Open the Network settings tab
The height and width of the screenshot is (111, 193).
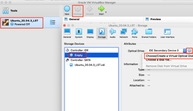click(124, 33)
